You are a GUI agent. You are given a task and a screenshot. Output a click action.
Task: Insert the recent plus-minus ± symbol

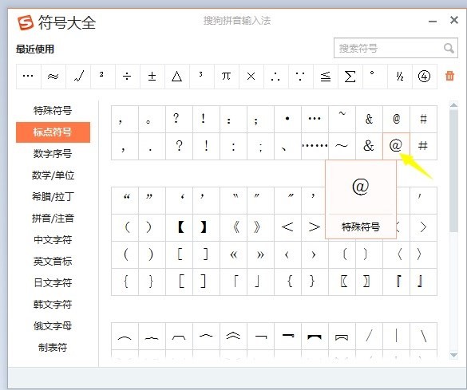152,77
